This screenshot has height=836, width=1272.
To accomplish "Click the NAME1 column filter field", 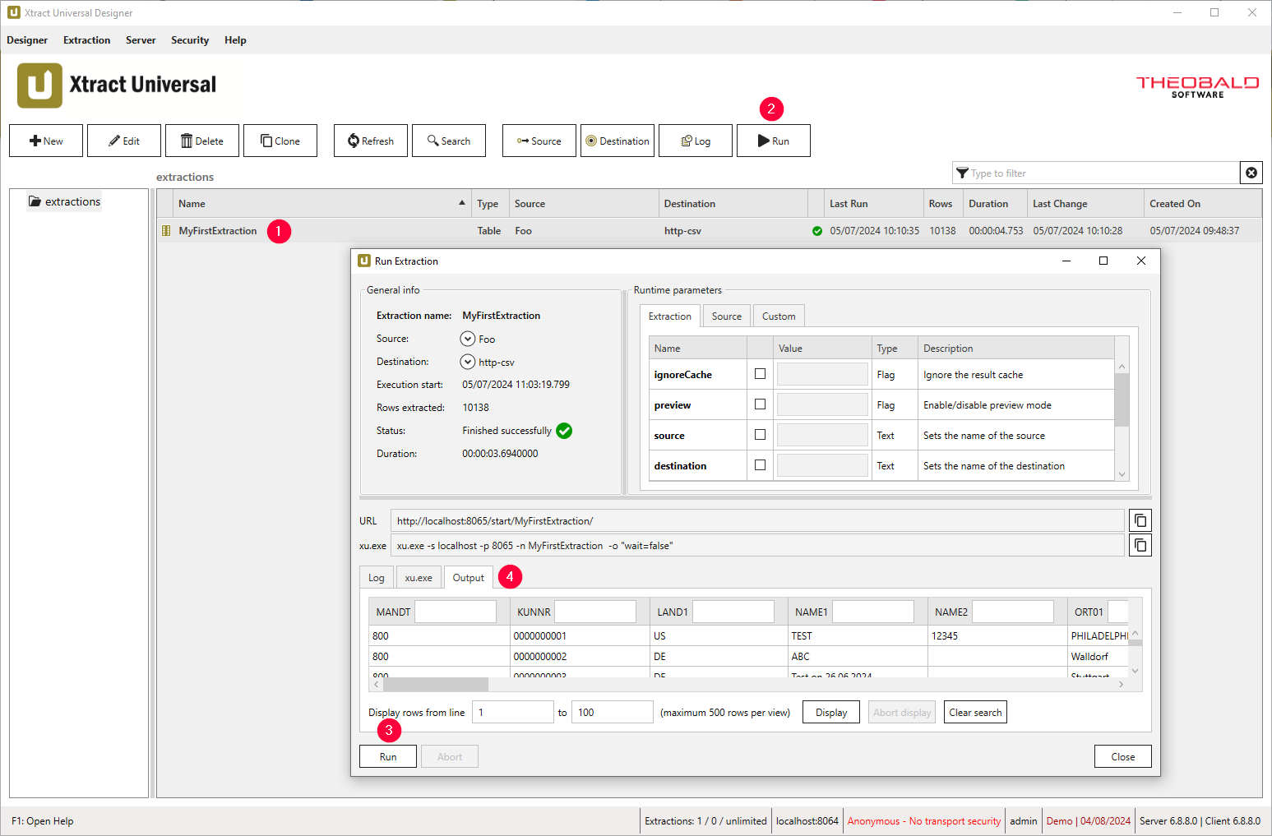I will (x=873, y=612).
